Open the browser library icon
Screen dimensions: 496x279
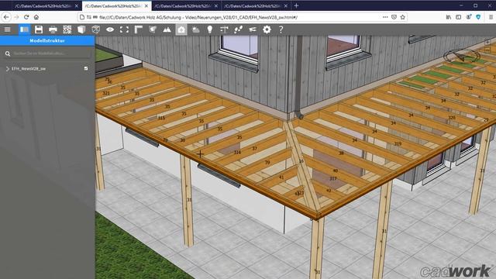coord(449,17)
